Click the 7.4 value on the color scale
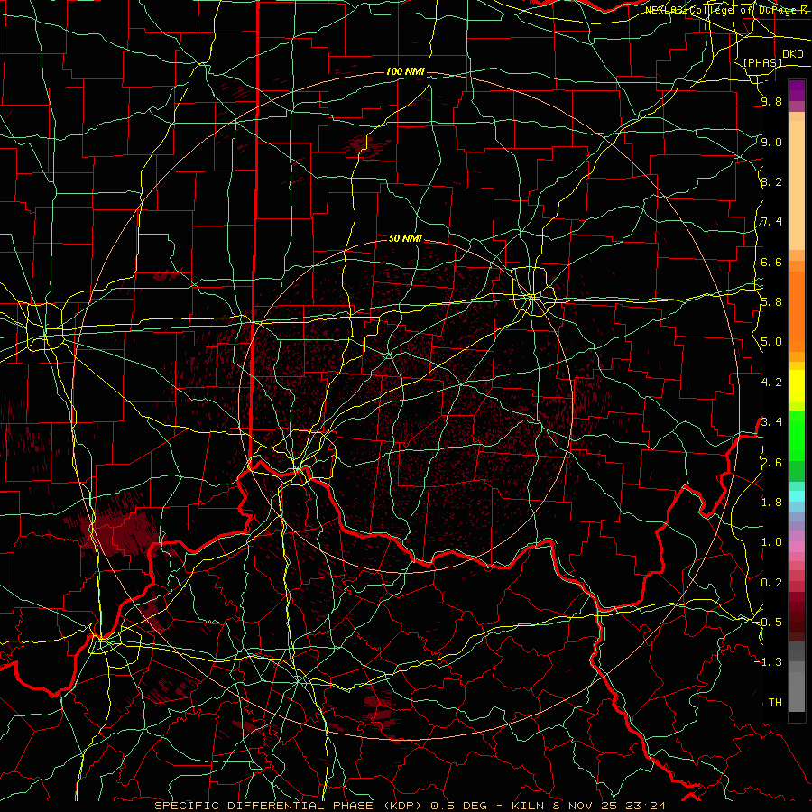The width and height of the screenshot is (812, 812). 771,222
